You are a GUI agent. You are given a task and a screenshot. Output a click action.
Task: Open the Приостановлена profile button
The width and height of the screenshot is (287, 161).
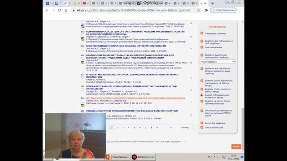coord(223,10)
